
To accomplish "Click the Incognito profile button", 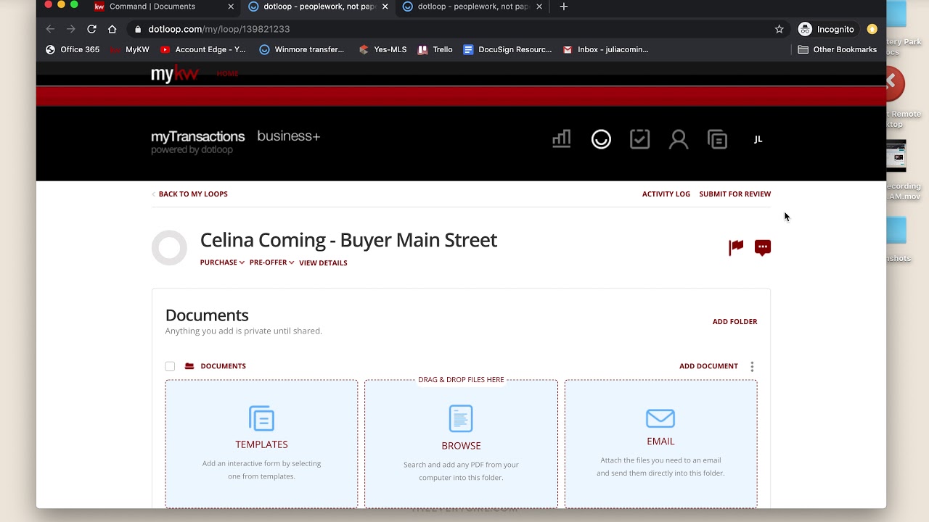I will click(x=827, y=29).
